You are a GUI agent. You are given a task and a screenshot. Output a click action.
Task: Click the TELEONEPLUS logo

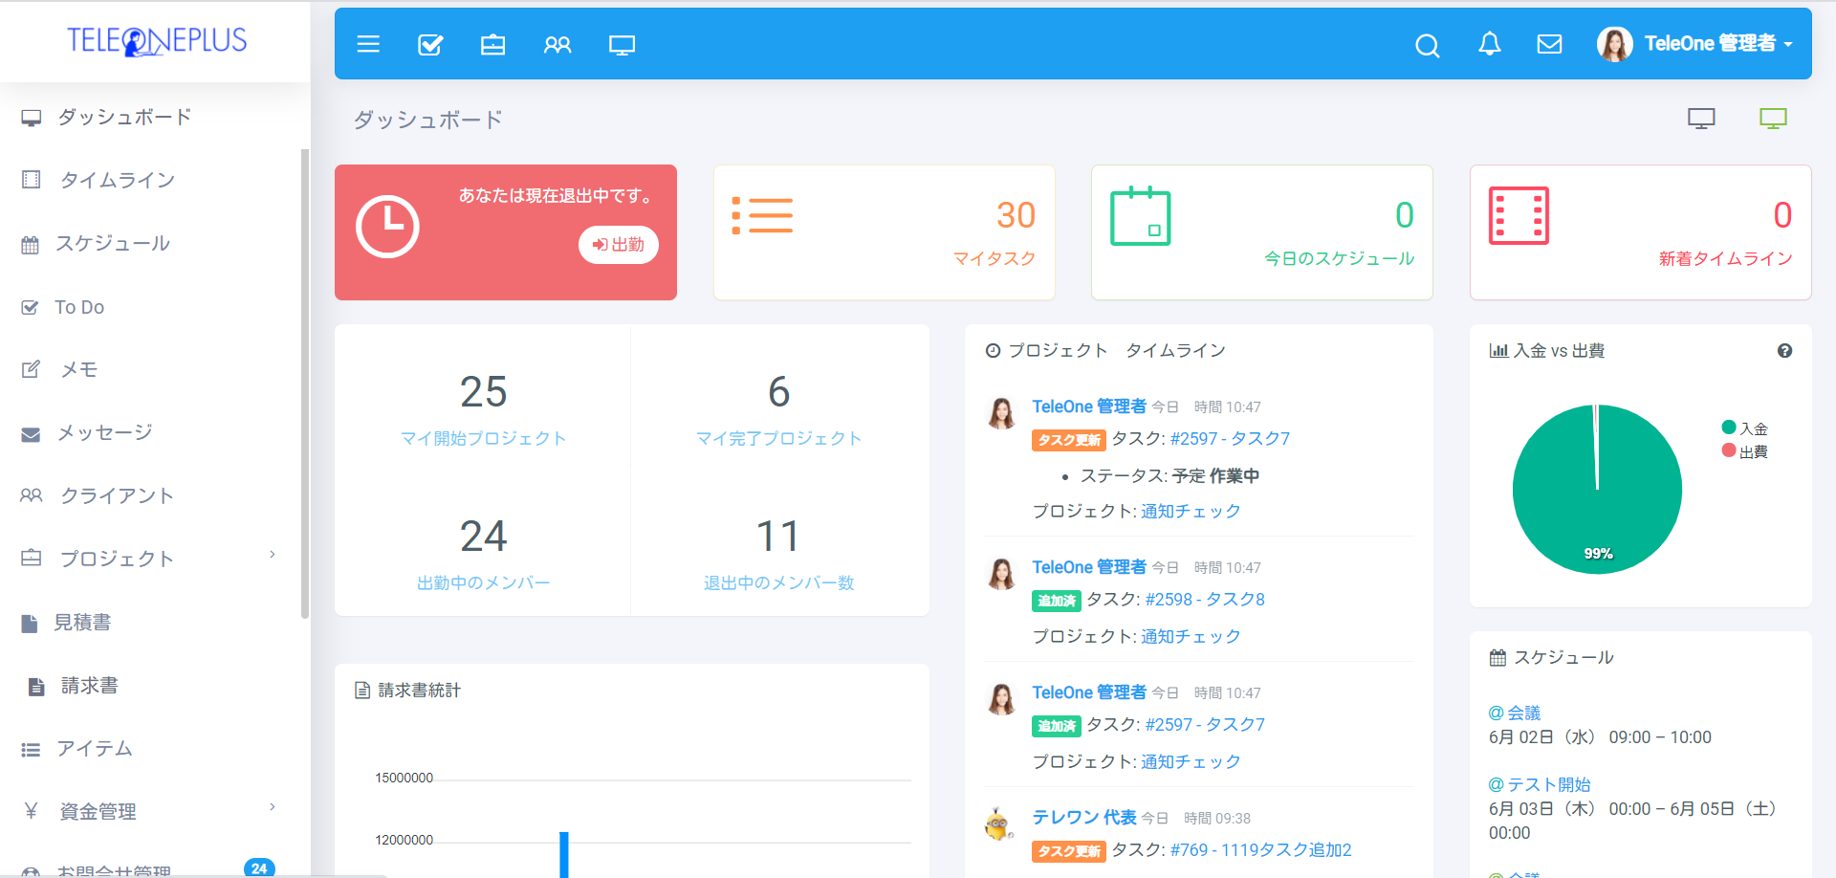157,40
